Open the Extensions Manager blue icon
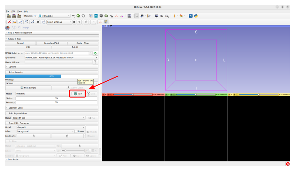The width and height of the screenshot is (293, 169). pyautogui.click(x=191, y=16)
